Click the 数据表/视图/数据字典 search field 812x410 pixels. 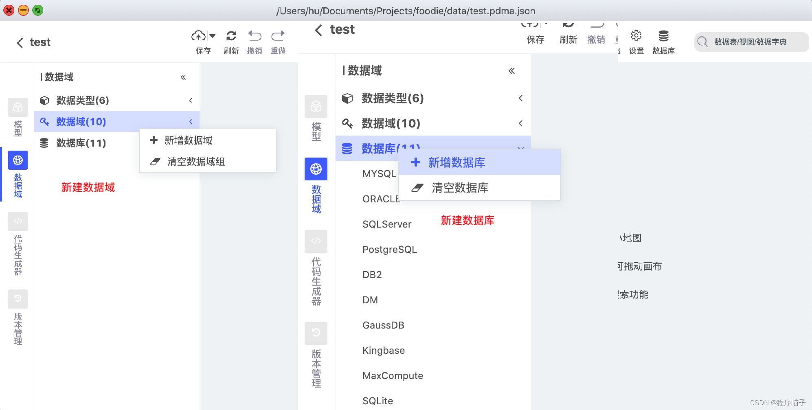pos(751,42)
